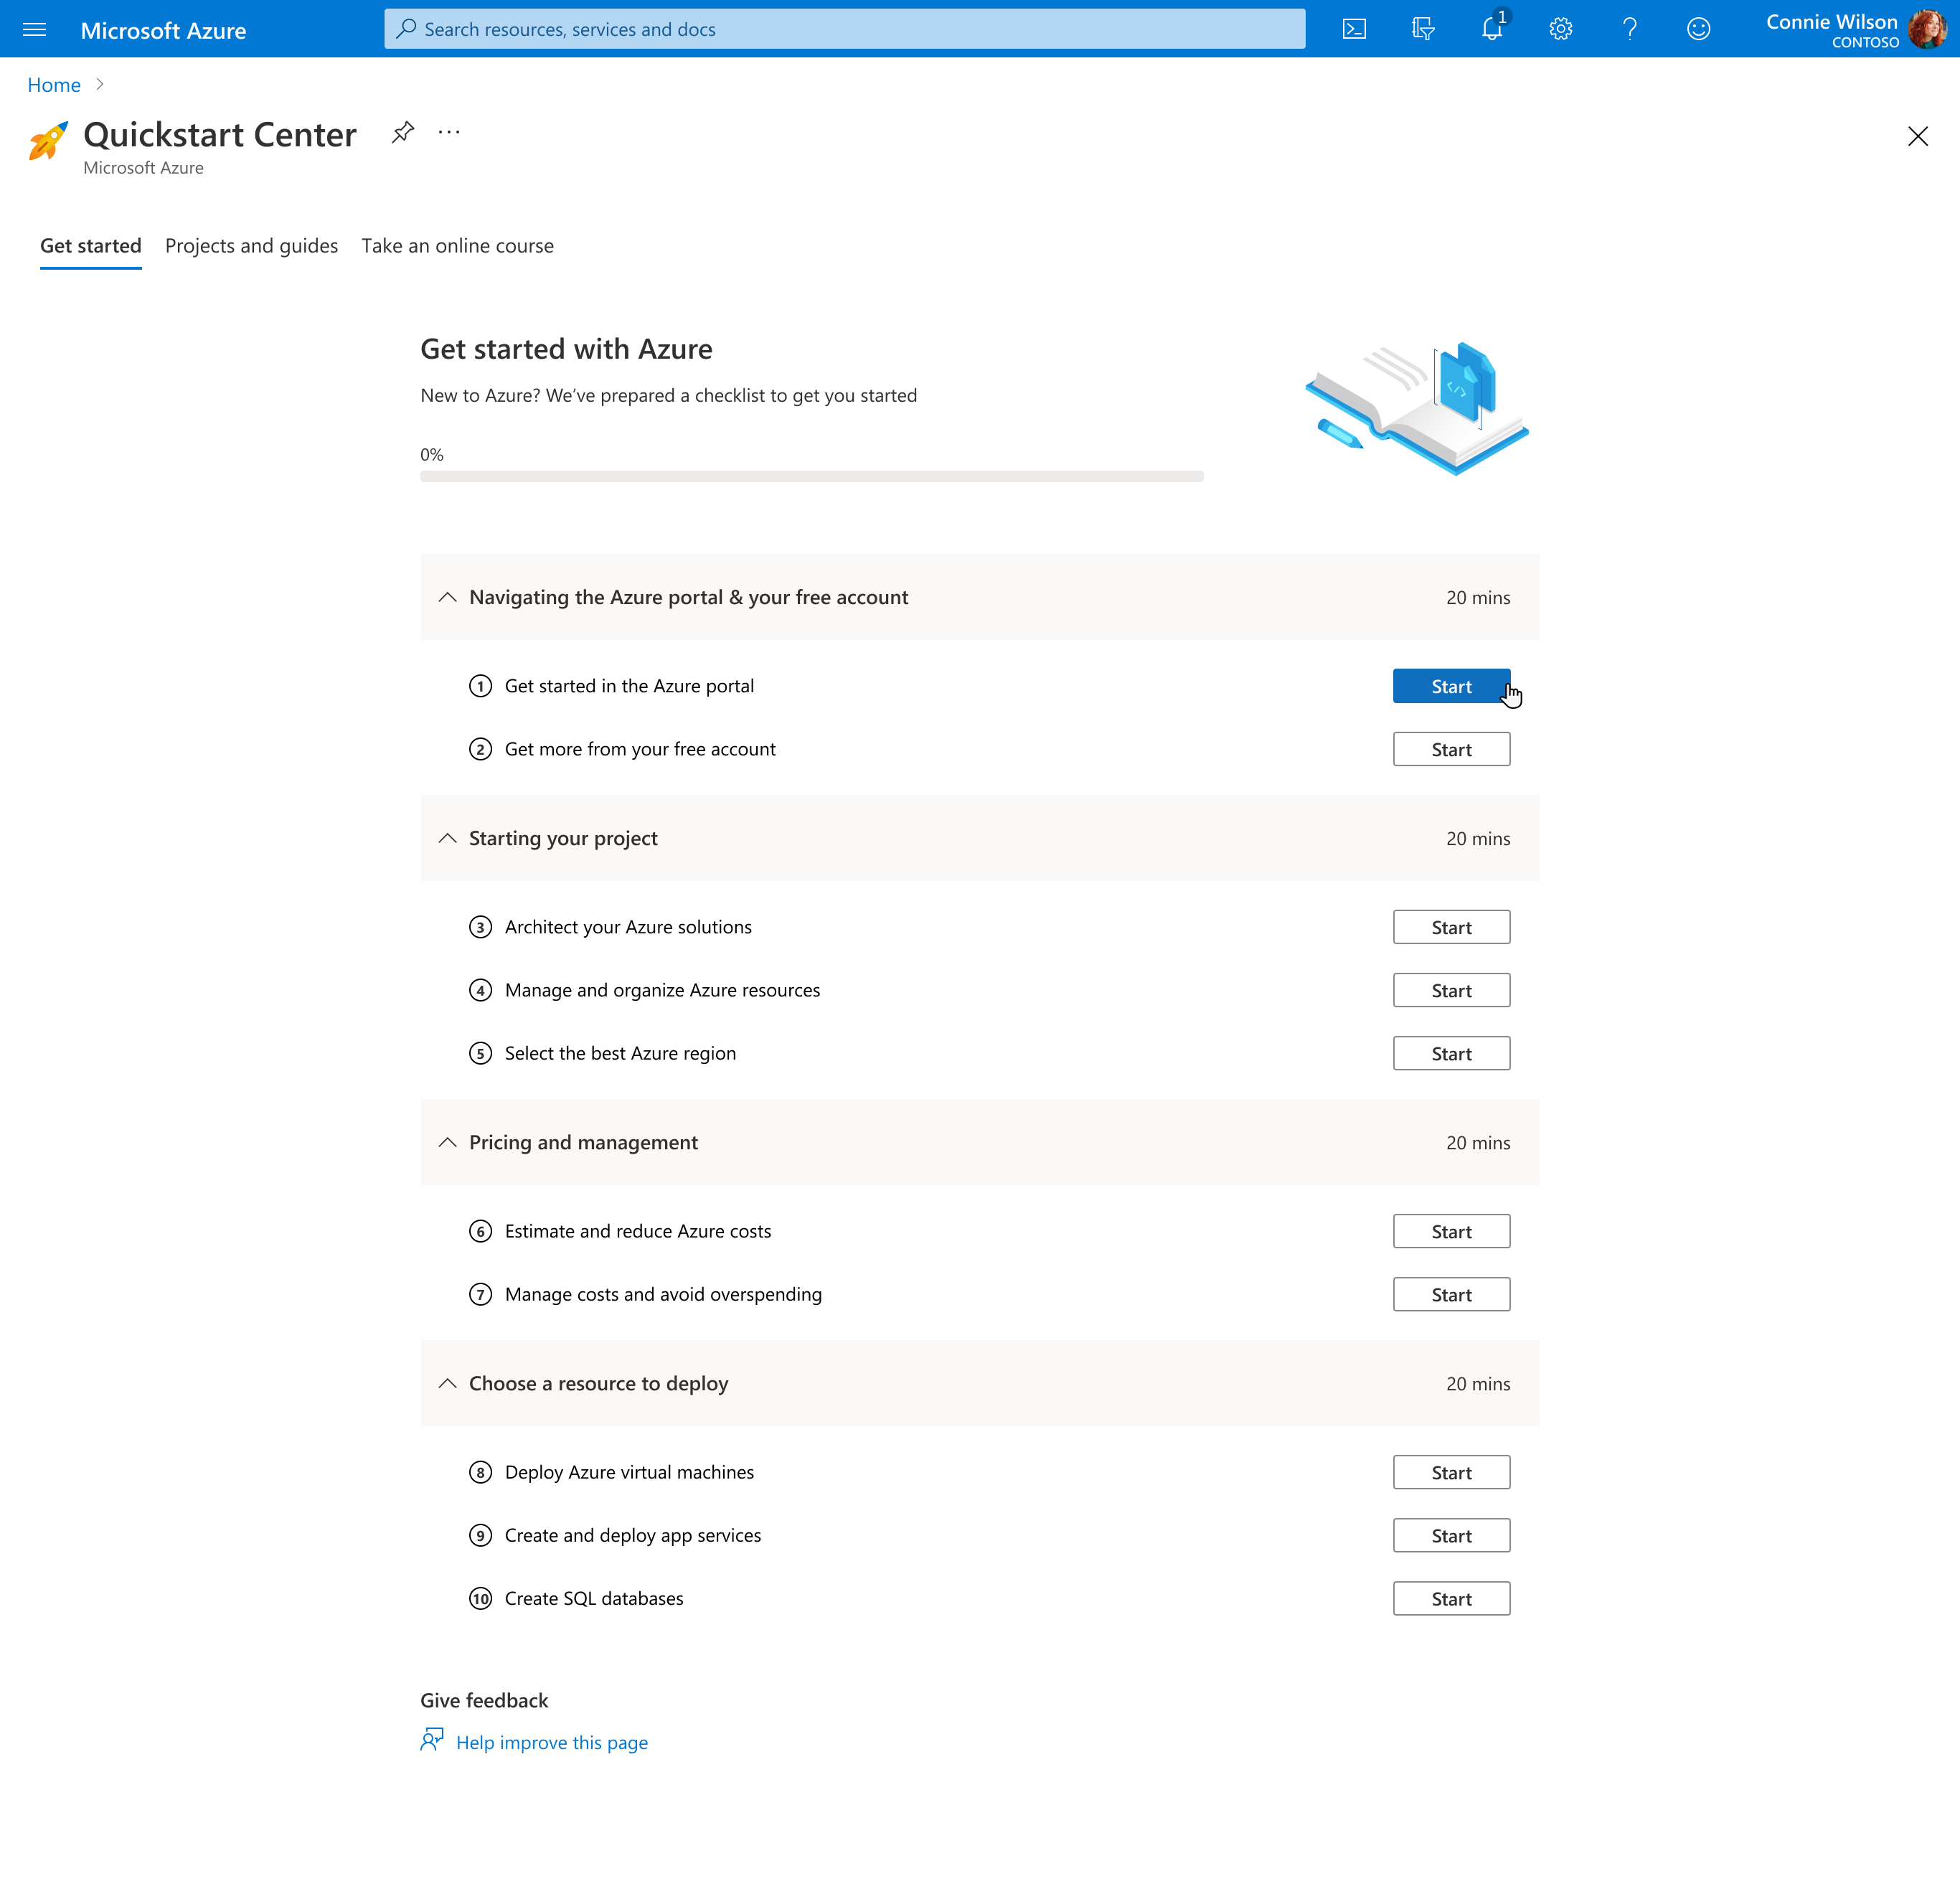1960x1904 pixels.
Task: Open the Take an online course tab
Action: click(x=457, y=246)
